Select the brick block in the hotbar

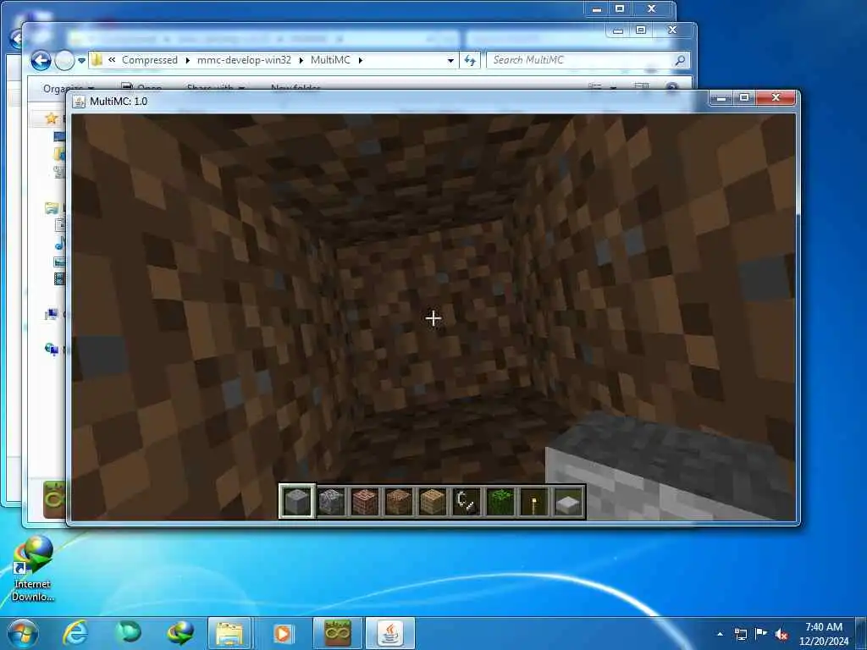365,502
